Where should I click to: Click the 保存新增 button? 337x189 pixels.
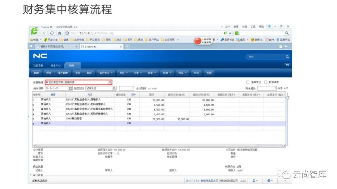62,73
